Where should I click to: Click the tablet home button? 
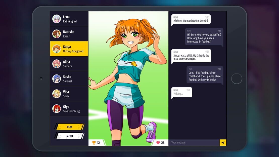(237, 78)
